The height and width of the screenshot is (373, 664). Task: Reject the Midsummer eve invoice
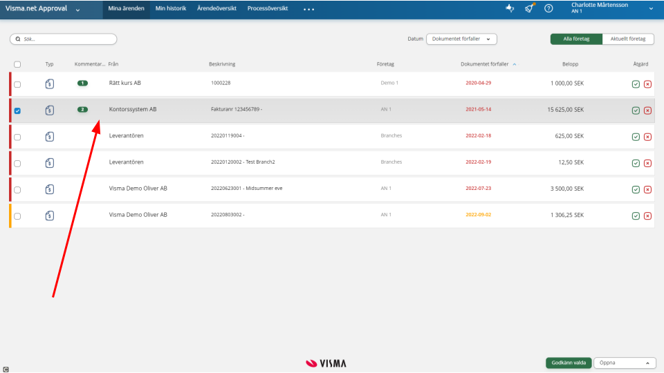pos(647,189)
